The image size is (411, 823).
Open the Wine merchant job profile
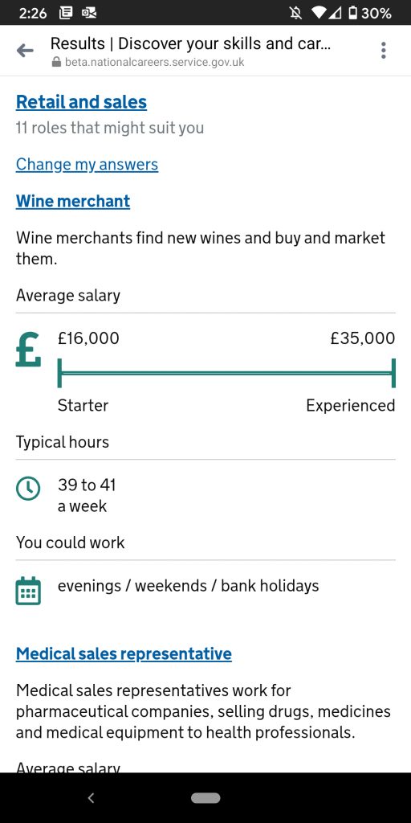pyautogui.click(x=73, y=201)
